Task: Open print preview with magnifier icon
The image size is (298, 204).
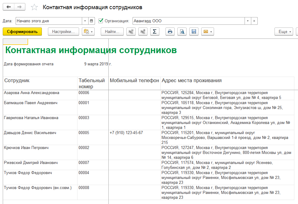Action: 182,31
